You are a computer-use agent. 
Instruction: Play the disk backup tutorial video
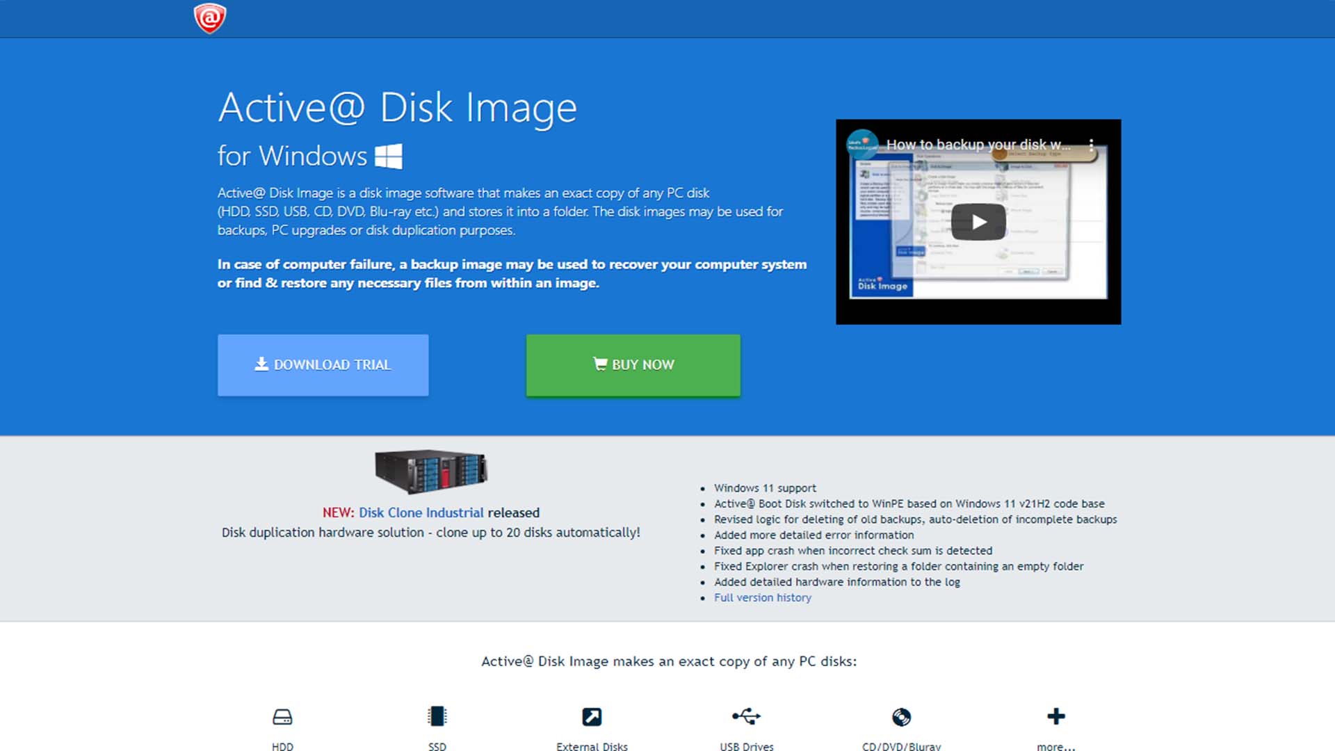[978, 221]
